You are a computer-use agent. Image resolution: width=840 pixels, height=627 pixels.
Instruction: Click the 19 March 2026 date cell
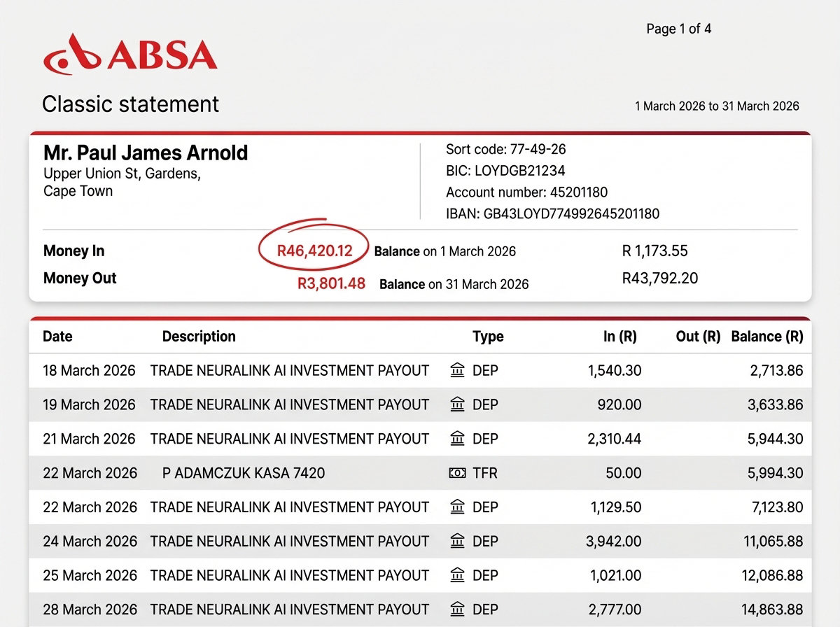(x=89, y=404)
